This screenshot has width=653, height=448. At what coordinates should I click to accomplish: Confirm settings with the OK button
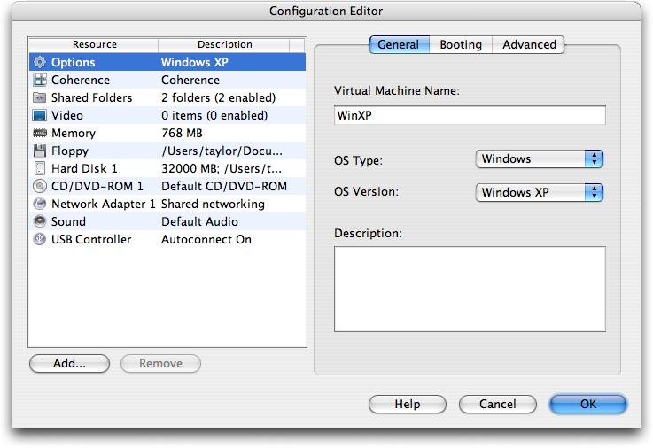(588, 405)
